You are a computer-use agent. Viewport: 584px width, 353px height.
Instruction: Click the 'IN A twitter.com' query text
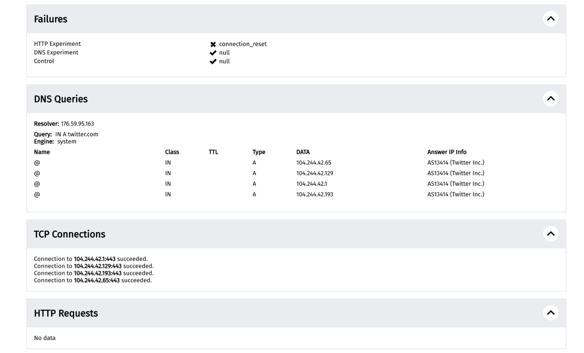(77, 134)
